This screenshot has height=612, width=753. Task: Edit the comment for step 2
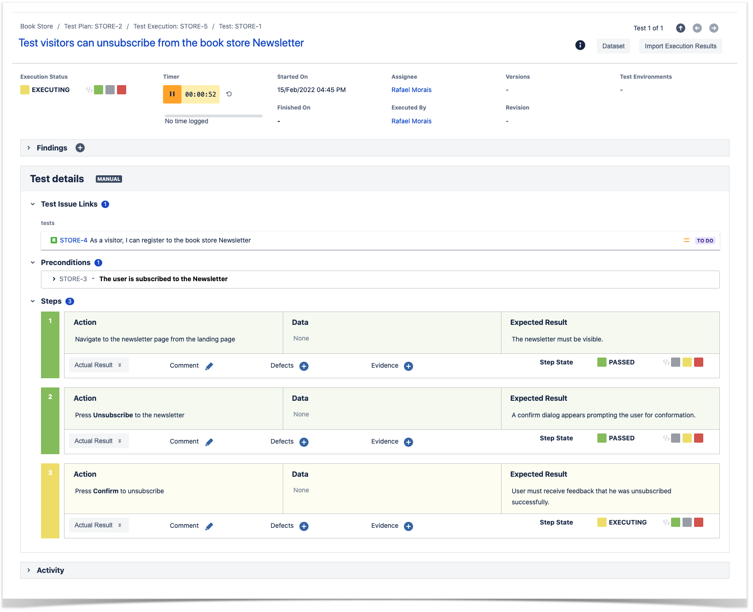209,442
